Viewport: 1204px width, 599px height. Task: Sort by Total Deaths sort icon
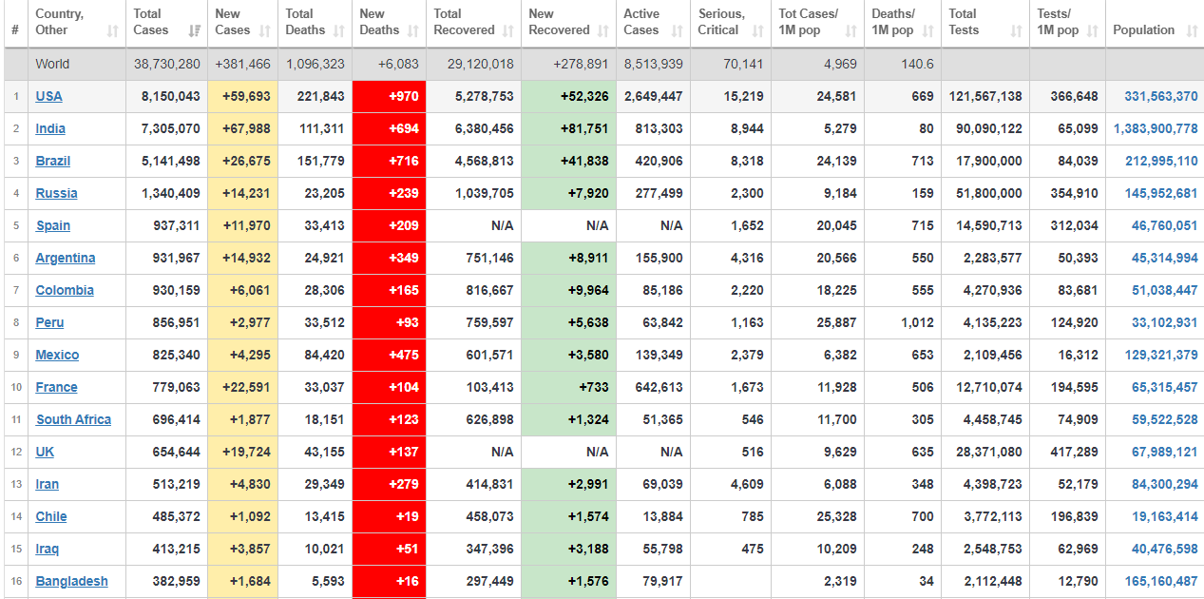(x=339, y=30)
